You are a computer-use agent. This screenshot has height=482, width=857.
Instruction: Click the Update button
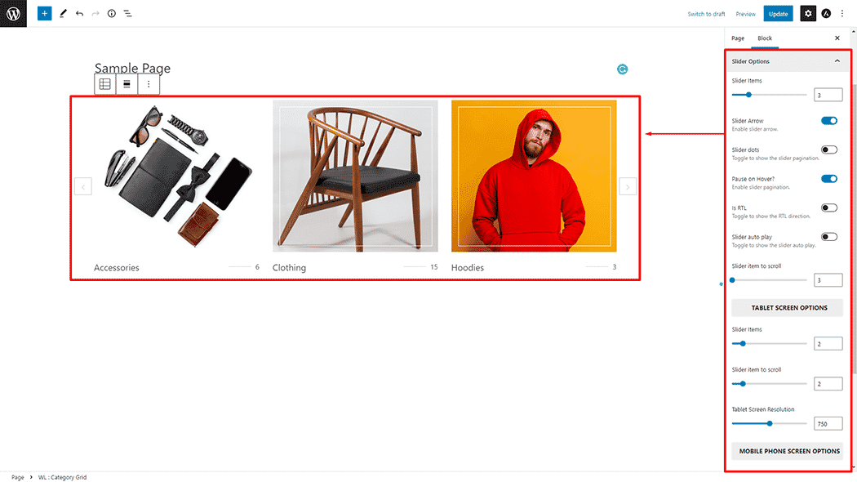tap(779, 14)
